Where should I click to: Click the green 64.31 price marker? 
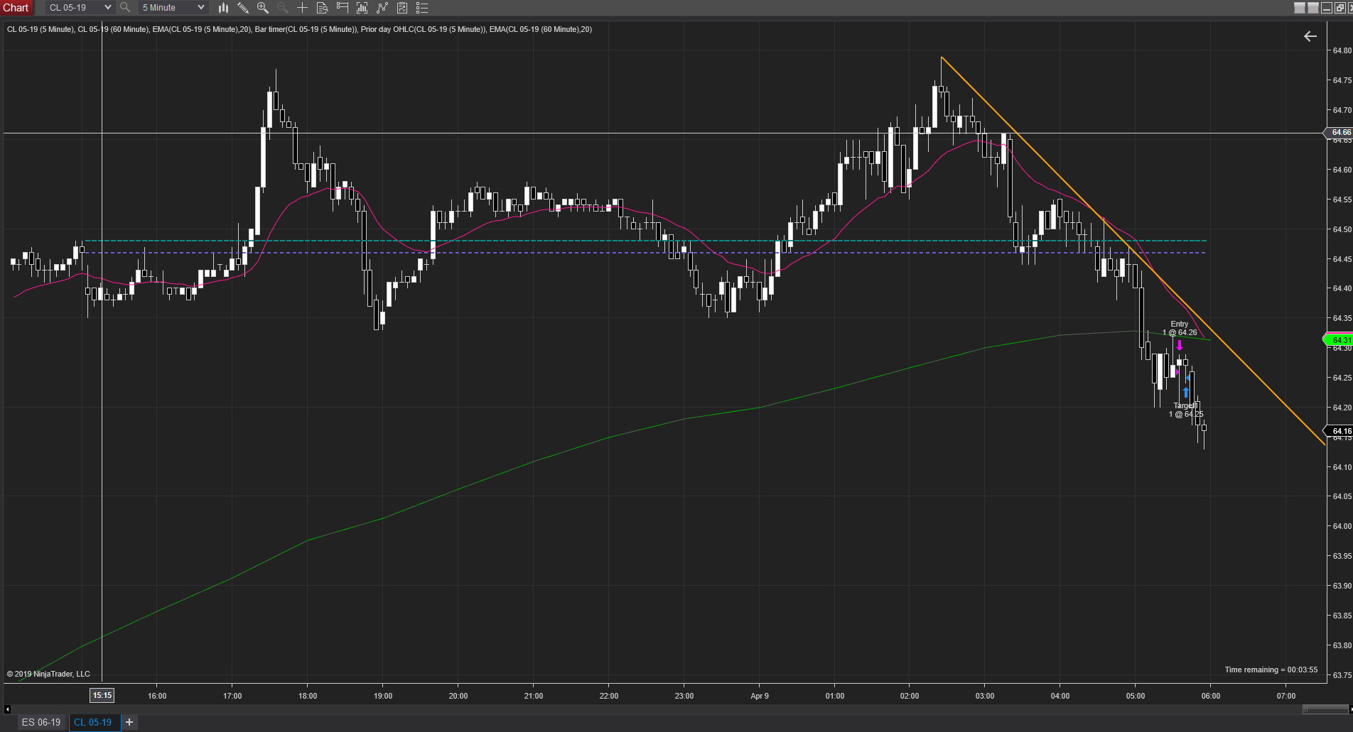[1338, 340]
